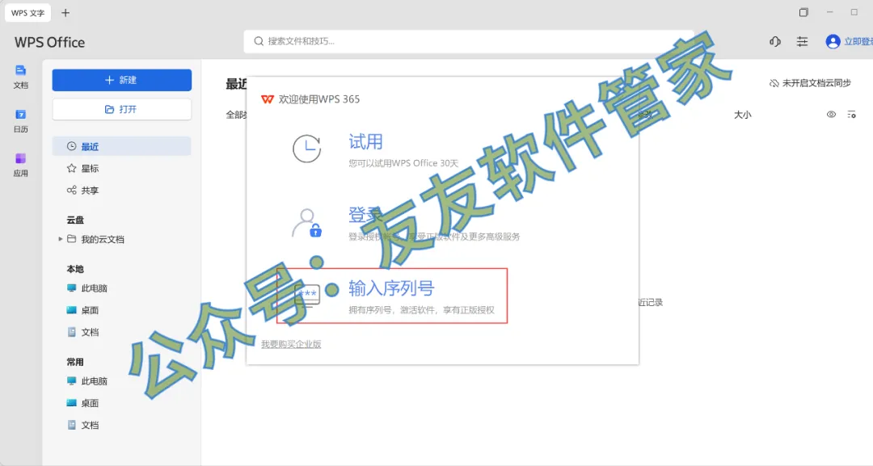Click the 新建 button
The height and width of the screenshot is (466, 873).
coord(122,80)
